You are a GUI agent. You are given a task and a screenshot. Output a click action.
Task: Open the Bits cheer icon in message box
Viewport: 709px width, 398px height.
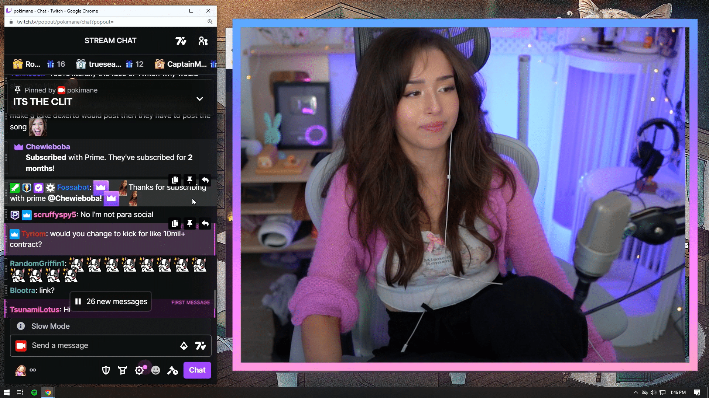click(x=184, y=346)
